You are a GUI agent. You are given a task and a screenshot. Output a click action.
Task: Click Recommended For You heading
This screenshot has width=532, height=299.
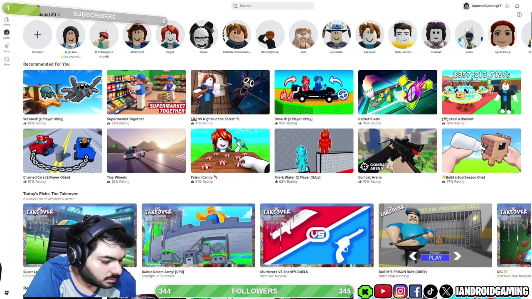47,64
